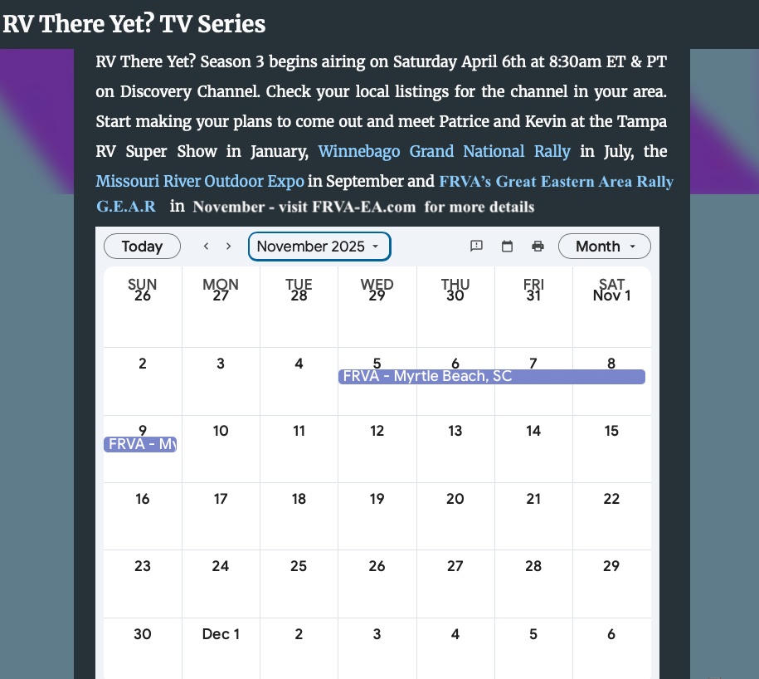Viewport: 759px width, 679px height.
Task: Open the Winnebago Grand National Rally link
Action: pyautogui.click(x=444, y=152)
